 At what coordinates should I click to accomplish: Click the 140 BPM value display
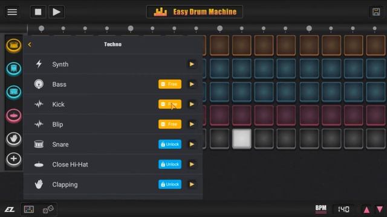coord(343,209)
